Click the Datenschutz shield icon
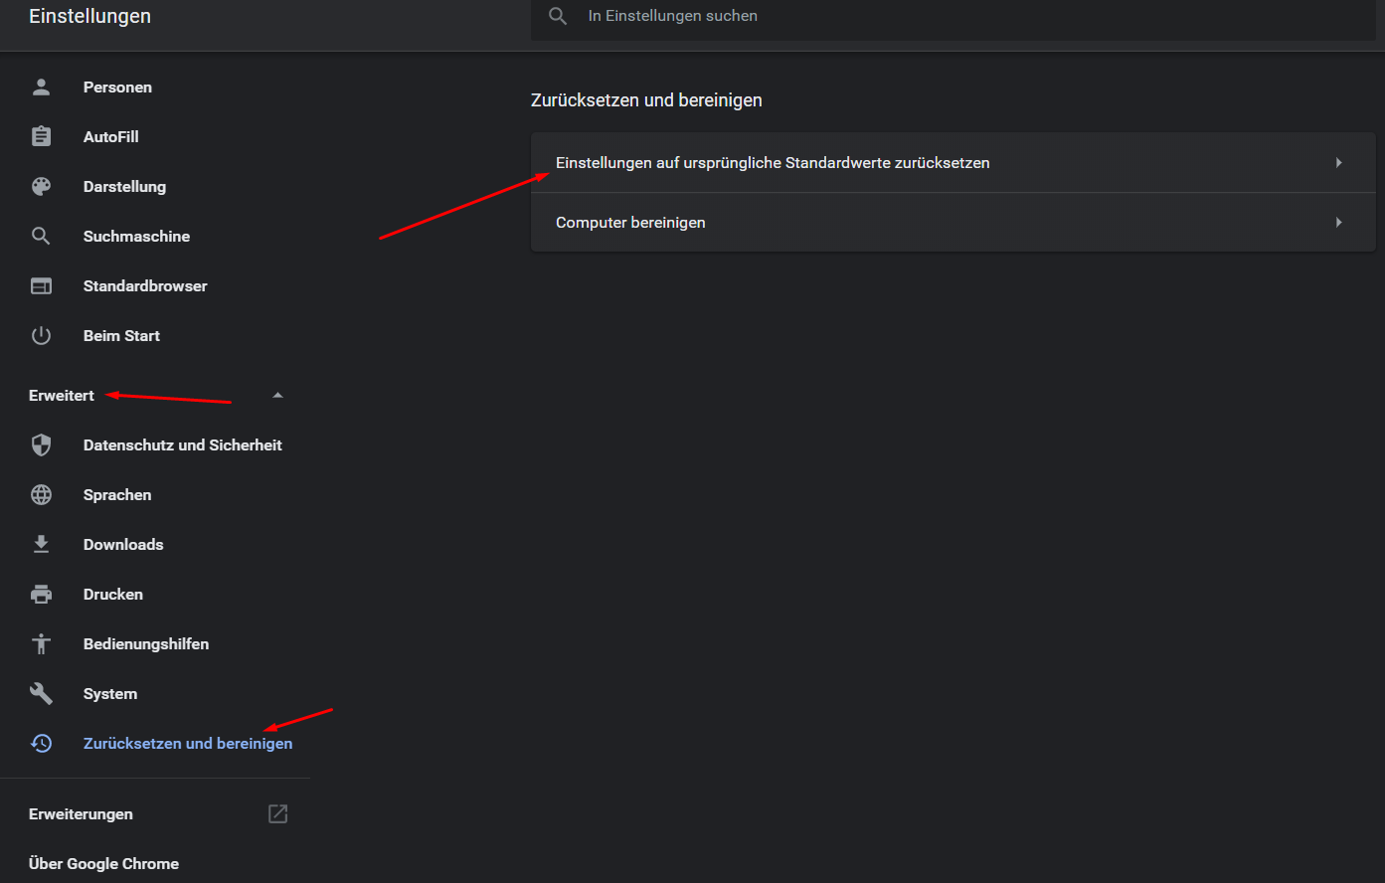 click(41, 444)
